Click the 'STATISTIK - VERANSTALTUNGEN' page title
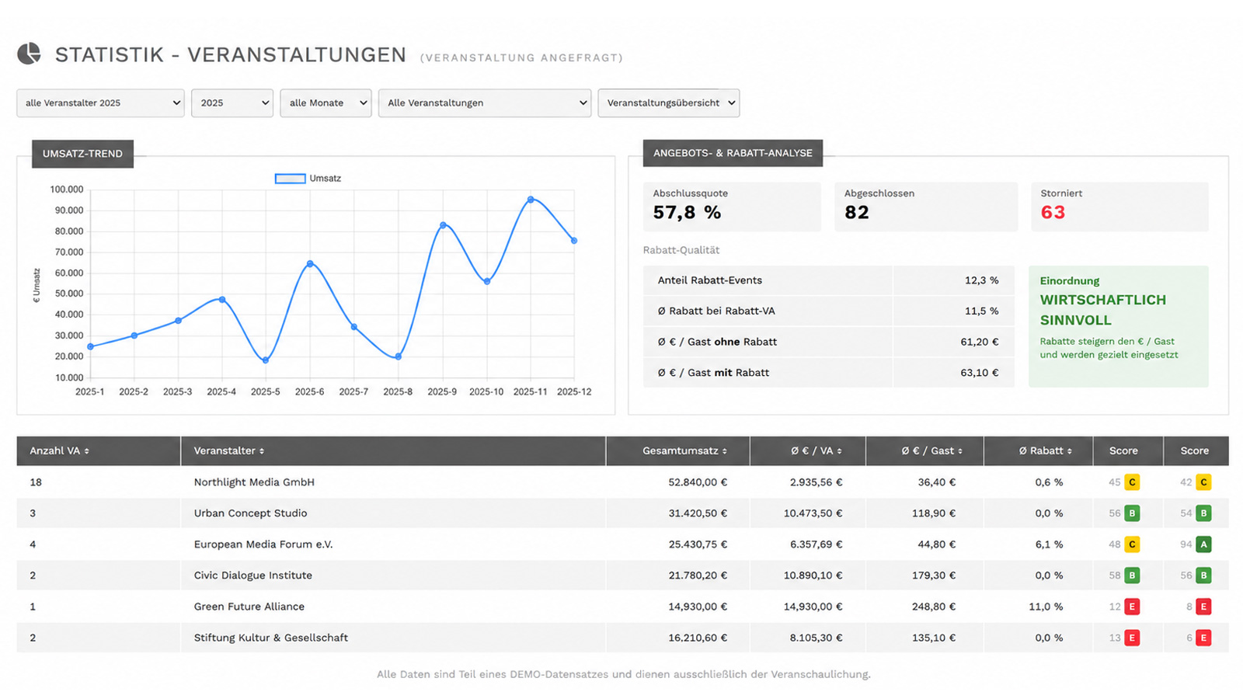 [x=231, y=54]
